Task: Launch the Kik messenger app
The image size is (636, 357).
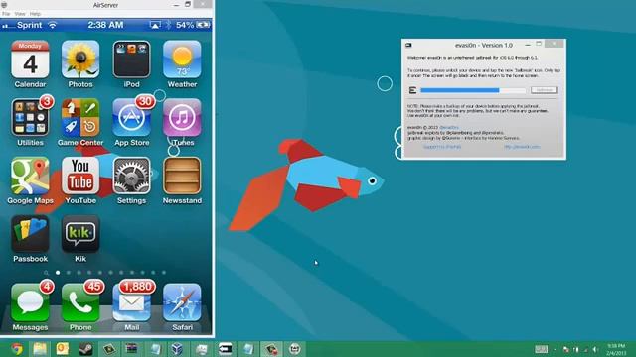Action: coord(80,234)
